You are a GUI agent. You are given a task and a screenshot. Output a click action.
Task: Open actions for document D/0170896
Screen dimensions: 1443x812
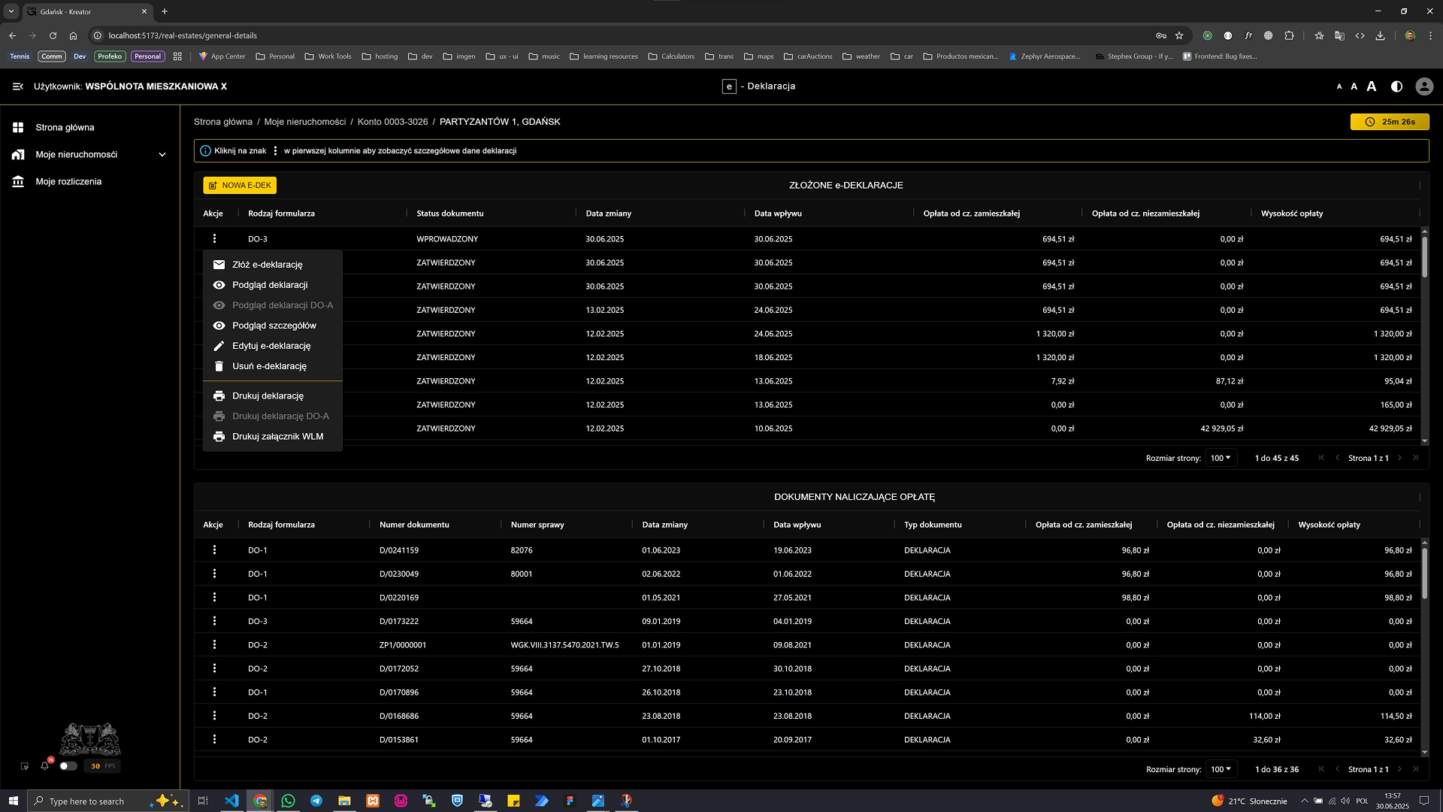click(x=214, y=692)
